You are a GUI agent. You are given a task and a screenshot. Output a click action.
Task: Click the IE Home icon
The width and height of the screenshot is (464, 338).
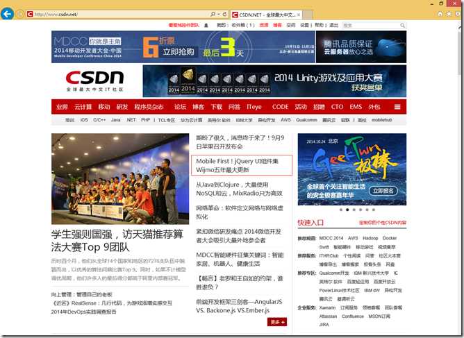point(440,14)
